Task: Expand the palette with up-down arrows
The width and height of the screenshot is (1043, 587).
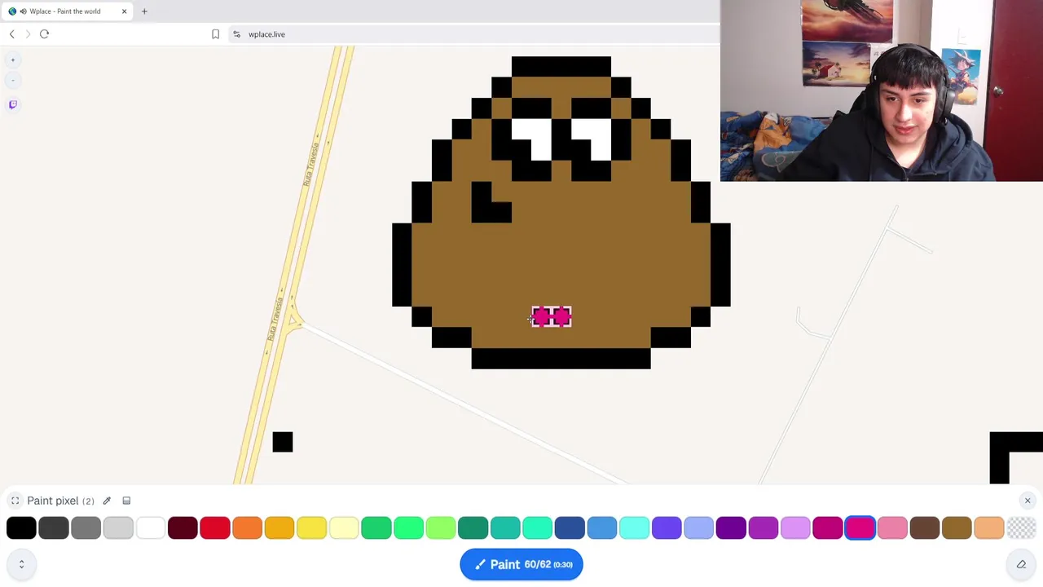Action: 21,564
